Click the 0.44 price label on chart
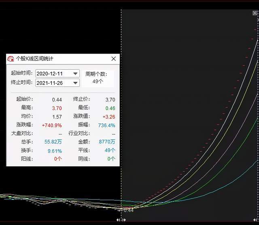The width and height of the screenshot is (259, 225). click(128, 210)
